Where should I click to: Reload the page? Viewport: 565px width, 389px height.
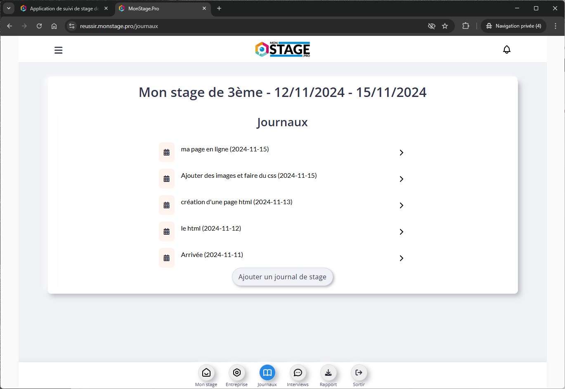pyautogui.click(x=39, y=26)
